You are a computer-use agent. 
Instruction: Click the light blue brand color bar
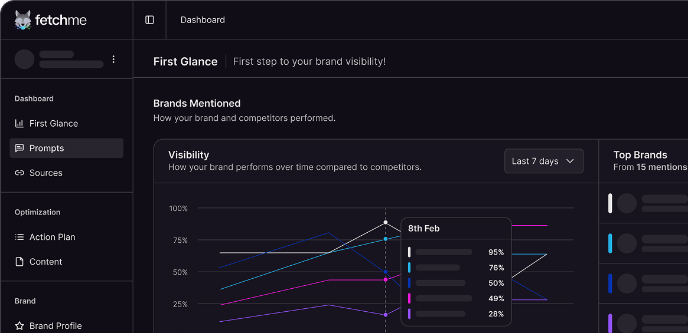610,243
